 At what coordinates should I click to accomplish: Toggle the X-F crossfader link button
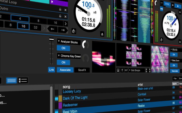[x=126, y=70]
